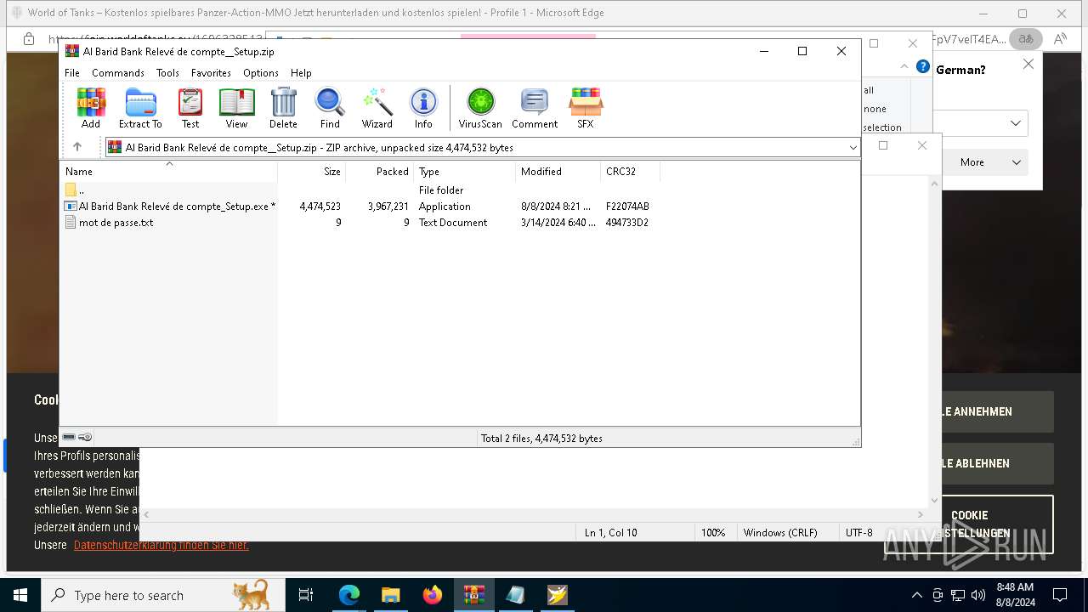This screenshot has height=612, width=1088.
Task: Click the read aloud icon in Edge
Action: [1060, 39]
